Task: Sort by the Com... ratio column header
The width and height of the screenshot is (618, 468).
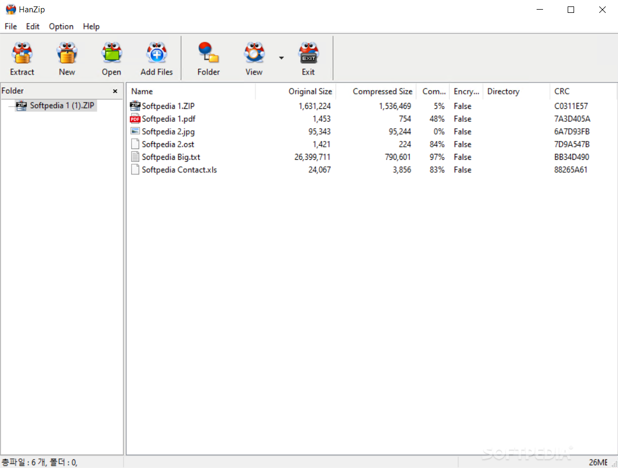Action: coord(433,91)
